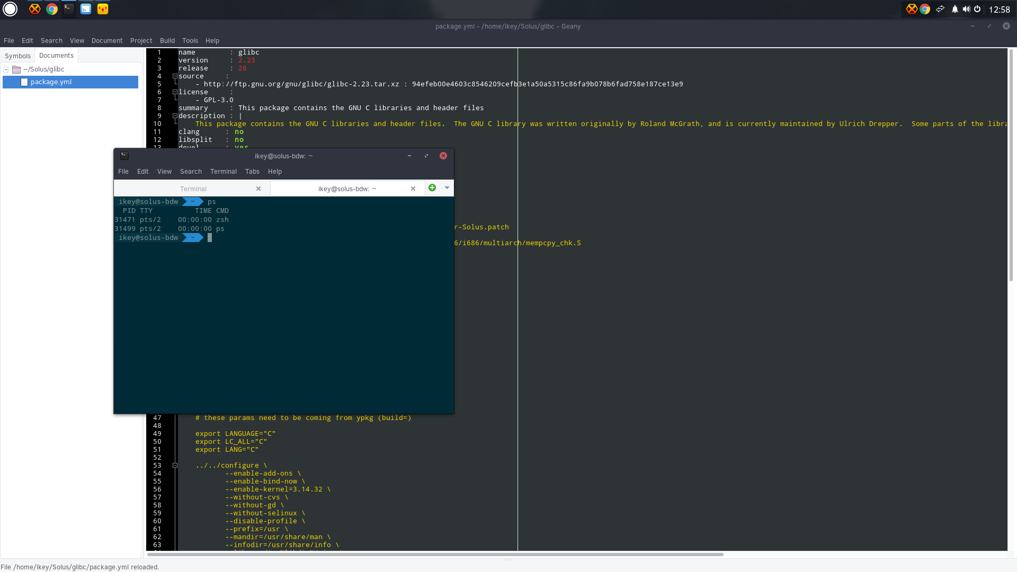Show the calendar from the 12:58 clock

pos(1000,10)
